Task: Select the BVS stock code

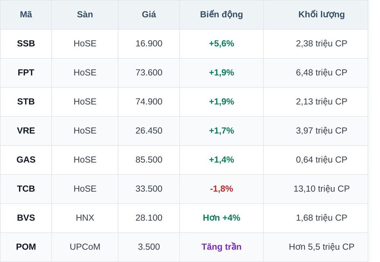Action: 26,218
